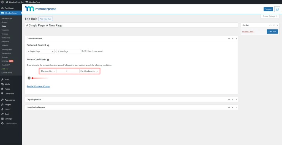Expand Screen Options dropdown
The image size is (282, 145).
[x=270, y=16]
